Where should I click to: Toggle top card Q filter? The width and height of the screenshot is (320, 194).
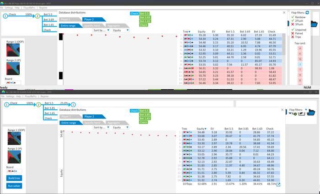click(x=300, y=59)
